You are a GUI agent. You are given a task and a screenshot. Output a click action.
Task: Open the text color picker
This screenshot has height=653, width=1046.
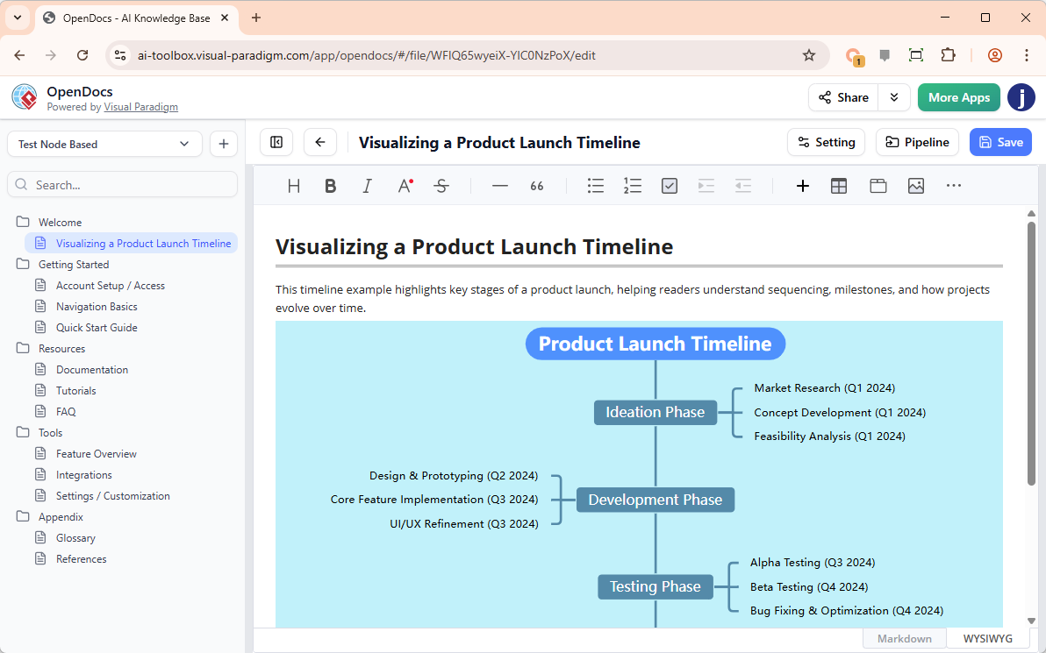(x=405, y=186)
